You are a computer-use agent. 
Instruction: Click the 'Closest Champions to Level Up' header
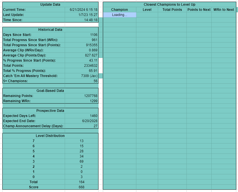pyautogui.click(x=170, y=4)
